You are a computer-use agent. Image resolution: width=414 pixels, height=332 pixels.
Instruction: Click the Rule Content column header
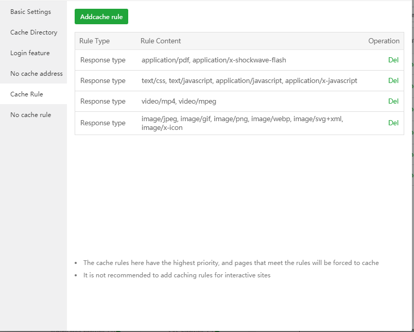[161, 41]
